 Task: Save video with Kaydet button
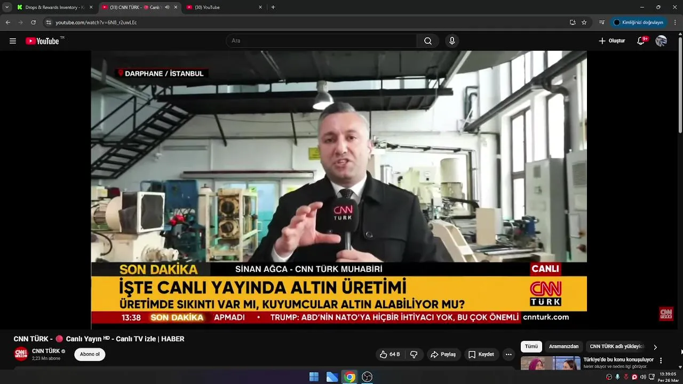click(481, 354)
